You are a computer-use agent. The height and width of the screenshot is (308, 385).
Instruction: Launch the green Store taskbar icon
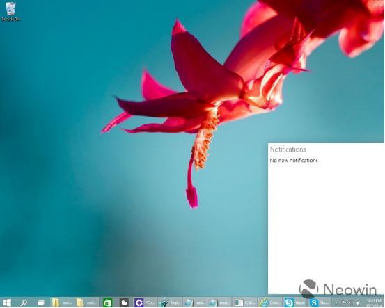click(107, 303)
